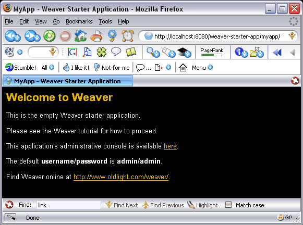Toggle the Match case checkbox
The image size is (303, 225).
pos(228,205)
